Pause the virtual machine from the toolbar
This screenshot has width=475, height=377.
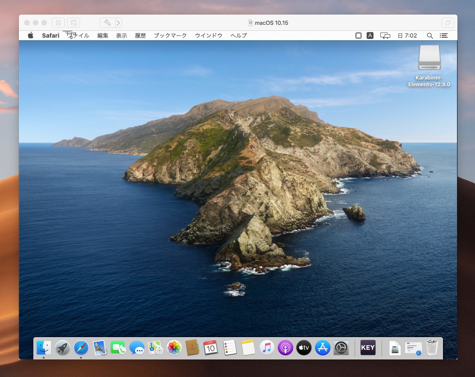point(58,23)
